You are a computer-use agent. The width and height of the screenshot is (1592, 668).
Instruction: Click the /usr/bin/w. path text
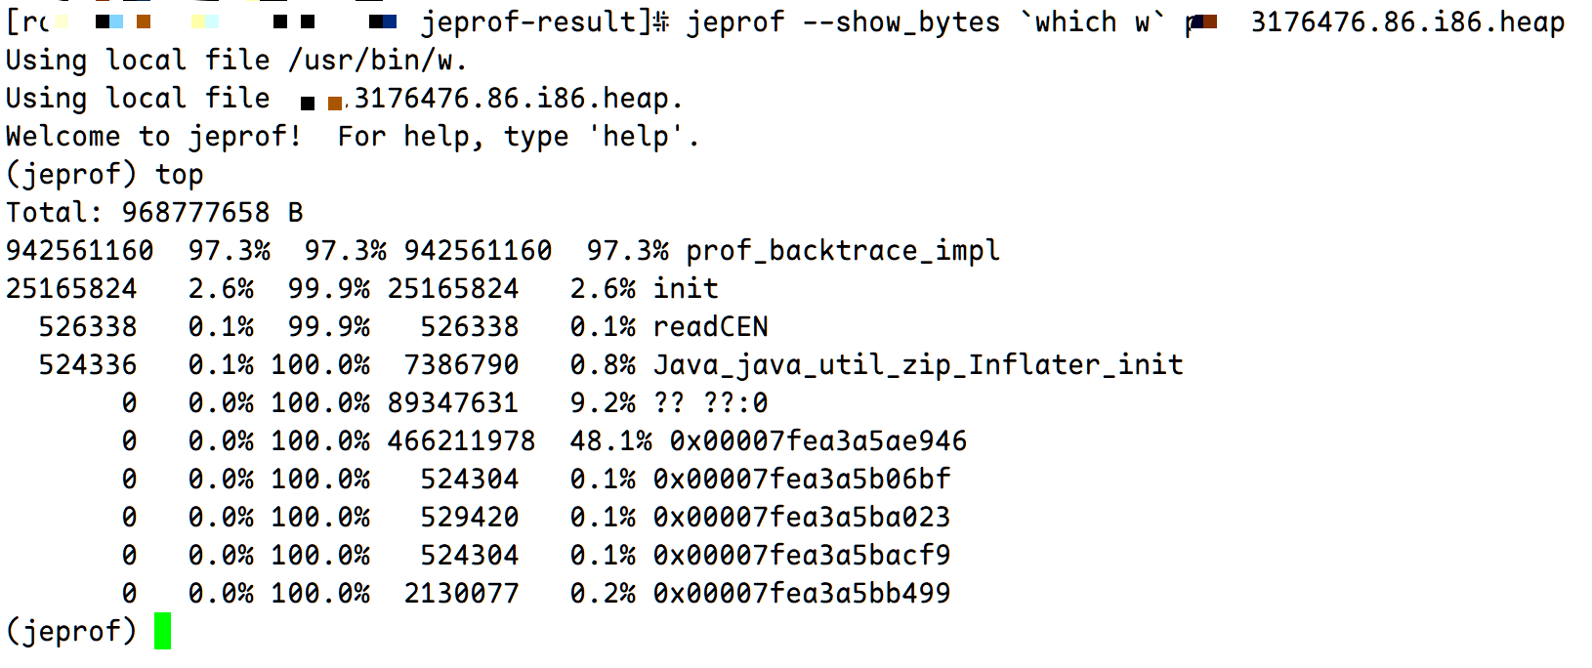pyautogui.click(x=378, y=61)
